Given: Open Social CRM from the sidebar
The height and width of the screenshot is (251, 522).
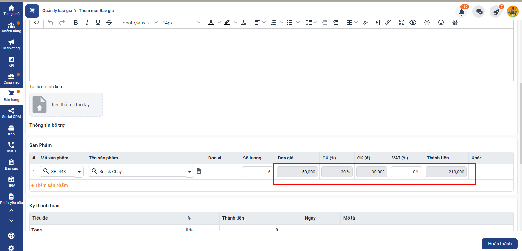Looking at the screenshot, I should [11, 113].
